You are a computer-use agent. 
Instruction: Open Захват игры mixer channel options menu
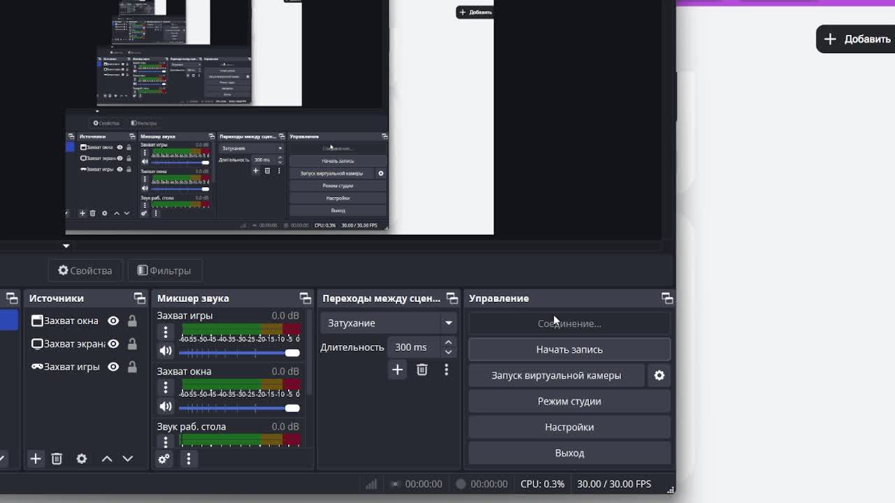coord(166,333)
